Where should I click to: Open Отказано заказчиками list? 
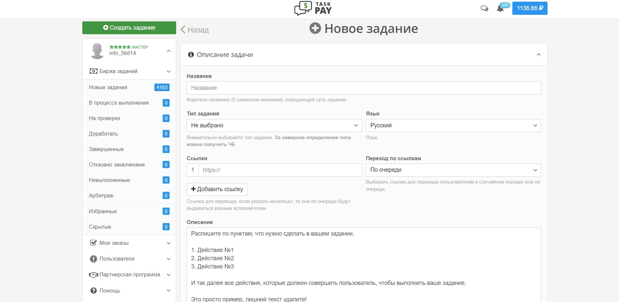129,165
